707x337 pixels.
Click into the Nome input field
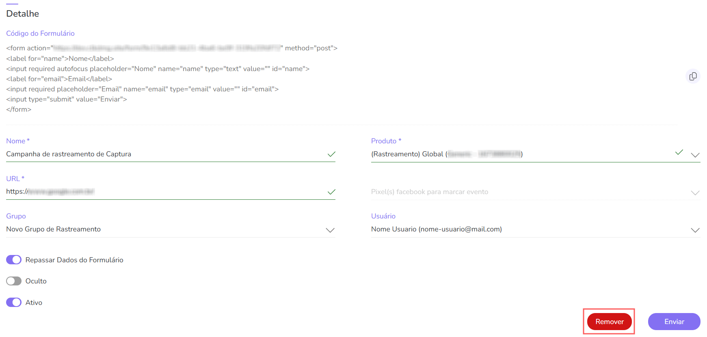(162, 154)
